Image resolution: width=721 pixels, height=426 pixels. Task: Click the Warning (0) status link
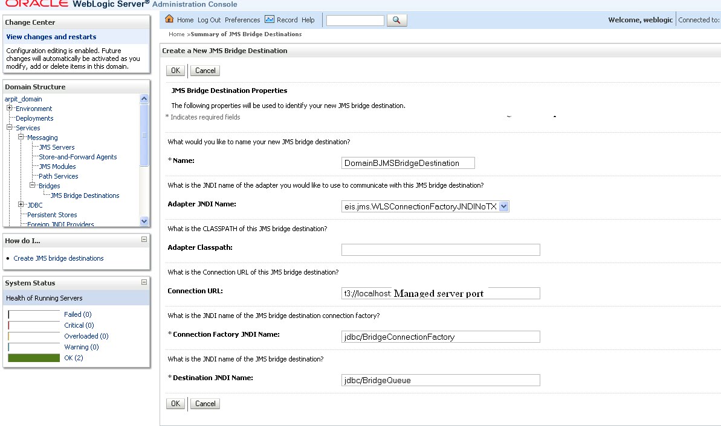pyautogui.click(x=82, y=347)
